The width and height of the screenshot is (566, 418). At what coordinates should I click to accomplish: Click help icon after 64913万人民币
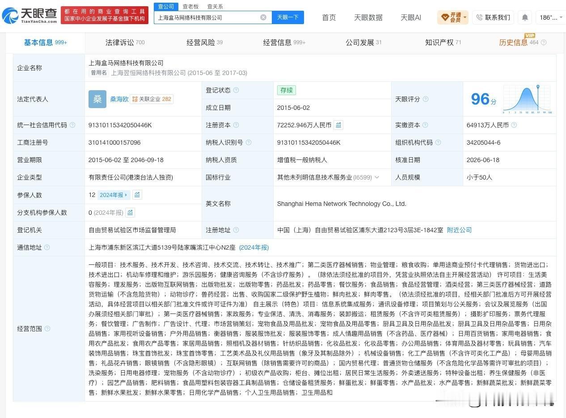point(514,125)
